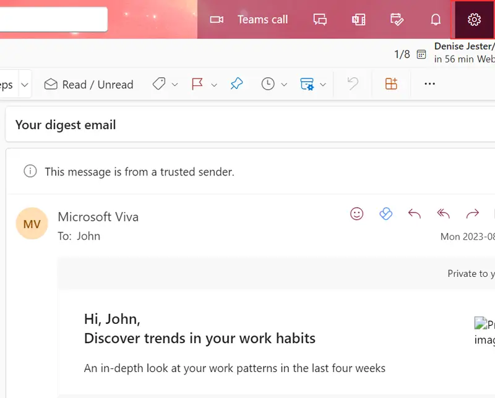Expand the categorize tag dropdown
This screenshot has width=495, height=398.
pyautogui.click(x=175, y=85)
